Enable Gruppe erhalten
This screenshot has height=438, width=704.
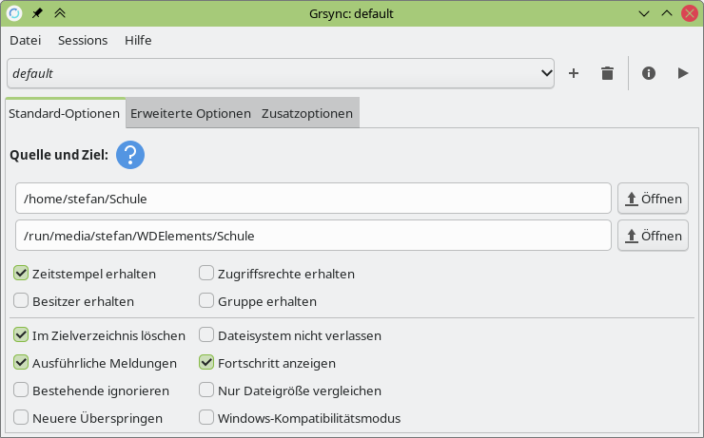(206, 300)
